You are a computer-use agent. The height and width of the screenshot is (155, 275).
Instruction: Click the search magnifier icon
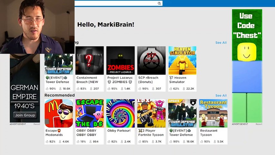159,3
